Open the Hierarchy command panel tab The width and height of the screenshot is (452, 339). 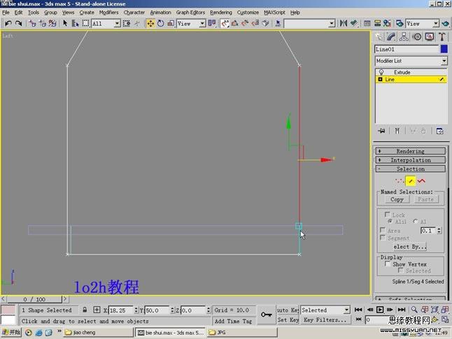[x=404, y=37]
